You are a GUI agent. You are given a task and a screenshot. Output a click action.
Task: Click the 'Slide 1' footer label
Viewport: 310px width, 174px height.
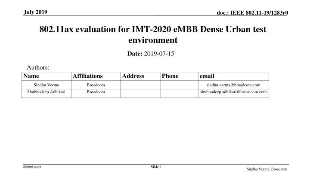coord(156,167)
